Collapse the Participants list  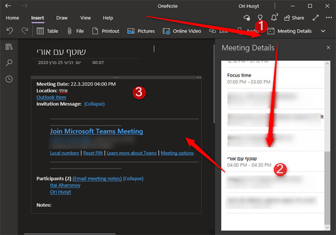click(x=132, y=178)
